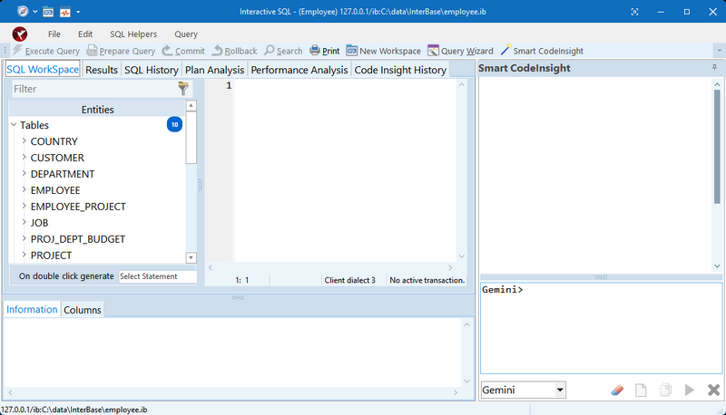Screen dimensions: 726x415
Task: Open the Edit menu
Action: click(x=85, y=34)
